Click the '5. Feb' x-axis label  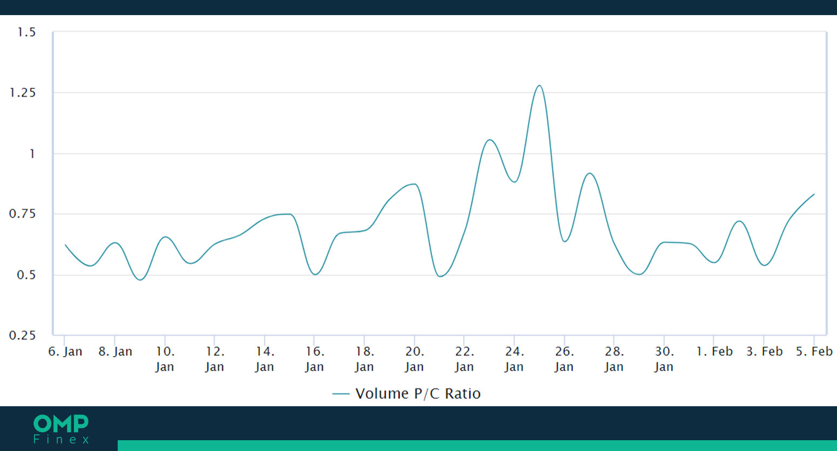pyautogui.click(x=814, y=352)
